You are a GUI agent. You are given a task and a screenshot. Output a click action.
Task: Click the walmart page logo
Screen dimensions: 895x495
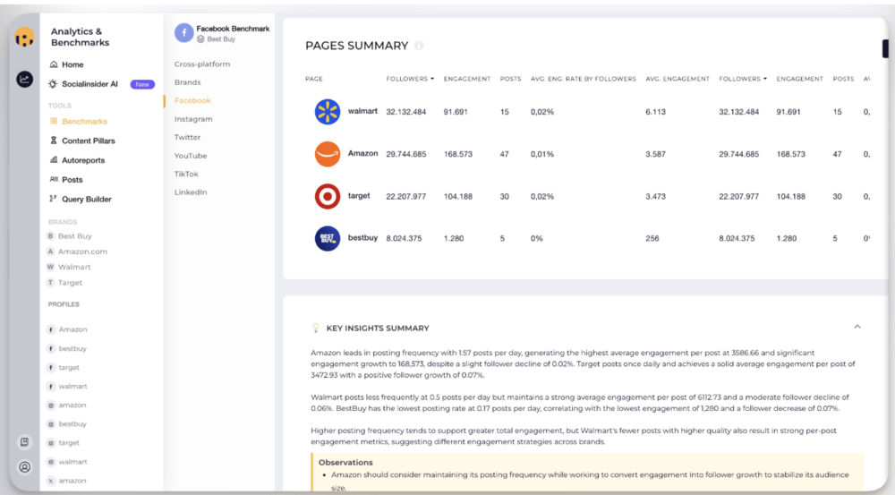[x=328, y=111]
